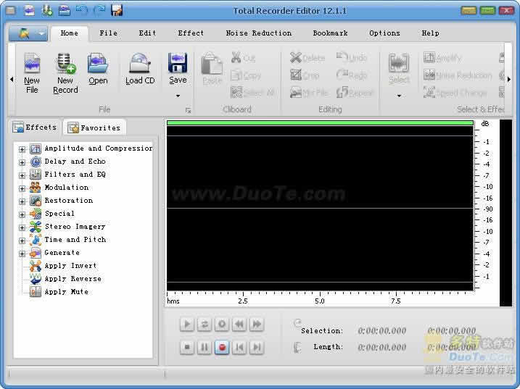
Task: Switch to the Effcets panel tab
Action: pos(35,127)
